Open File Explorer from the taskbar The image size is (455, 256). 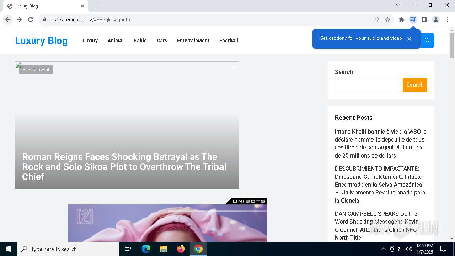pyautogui.click(x=163, y=249)
